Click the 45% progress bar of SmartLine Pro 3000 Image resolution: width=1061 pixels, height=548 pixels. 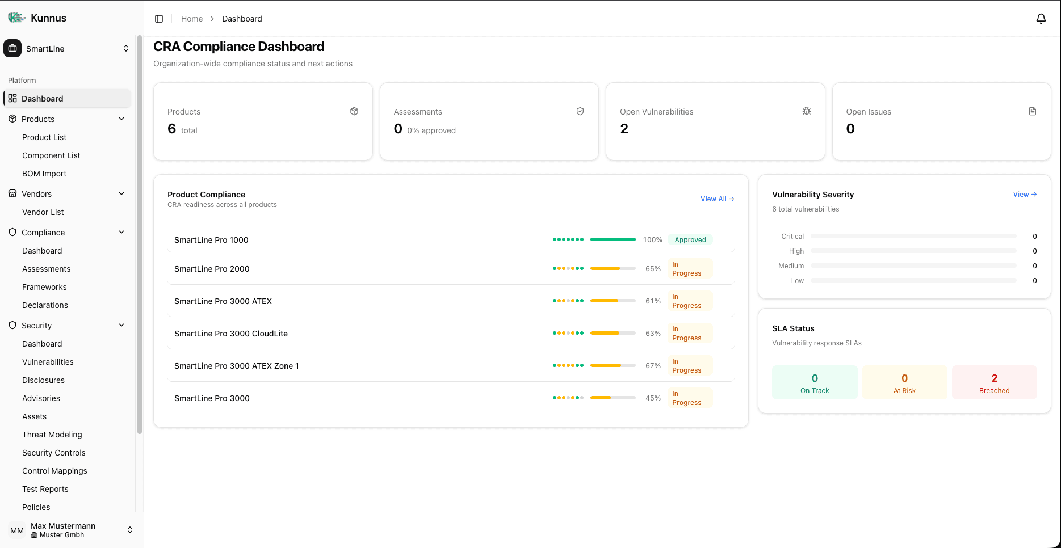[613, 398]
